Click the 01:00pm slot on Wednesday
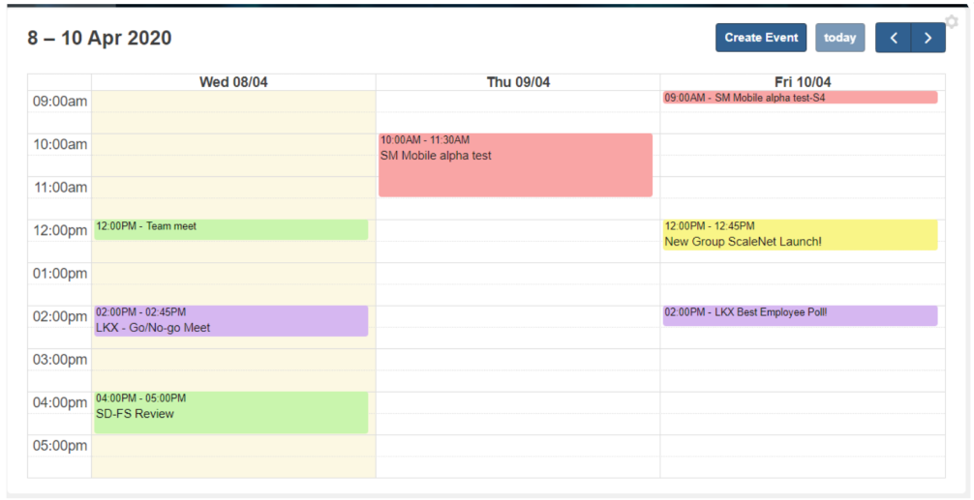 233,274
